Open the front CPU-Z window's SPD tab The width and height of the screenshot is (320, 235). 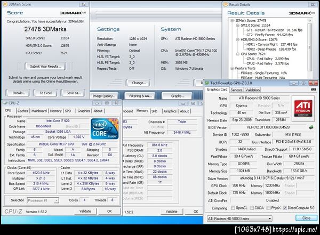pyautogui.click(x=68, y=111)
